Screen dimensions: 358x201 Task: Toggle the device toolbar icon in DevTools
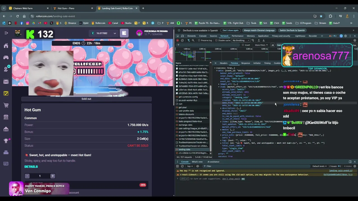tap(182, 36)
